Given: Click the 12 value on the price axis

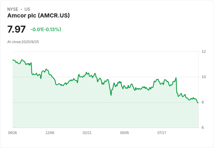Looking at the screenshot, I should [x=204, y=52].
